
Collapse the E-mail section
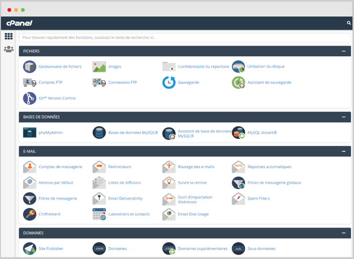click(x=344, y=151)
